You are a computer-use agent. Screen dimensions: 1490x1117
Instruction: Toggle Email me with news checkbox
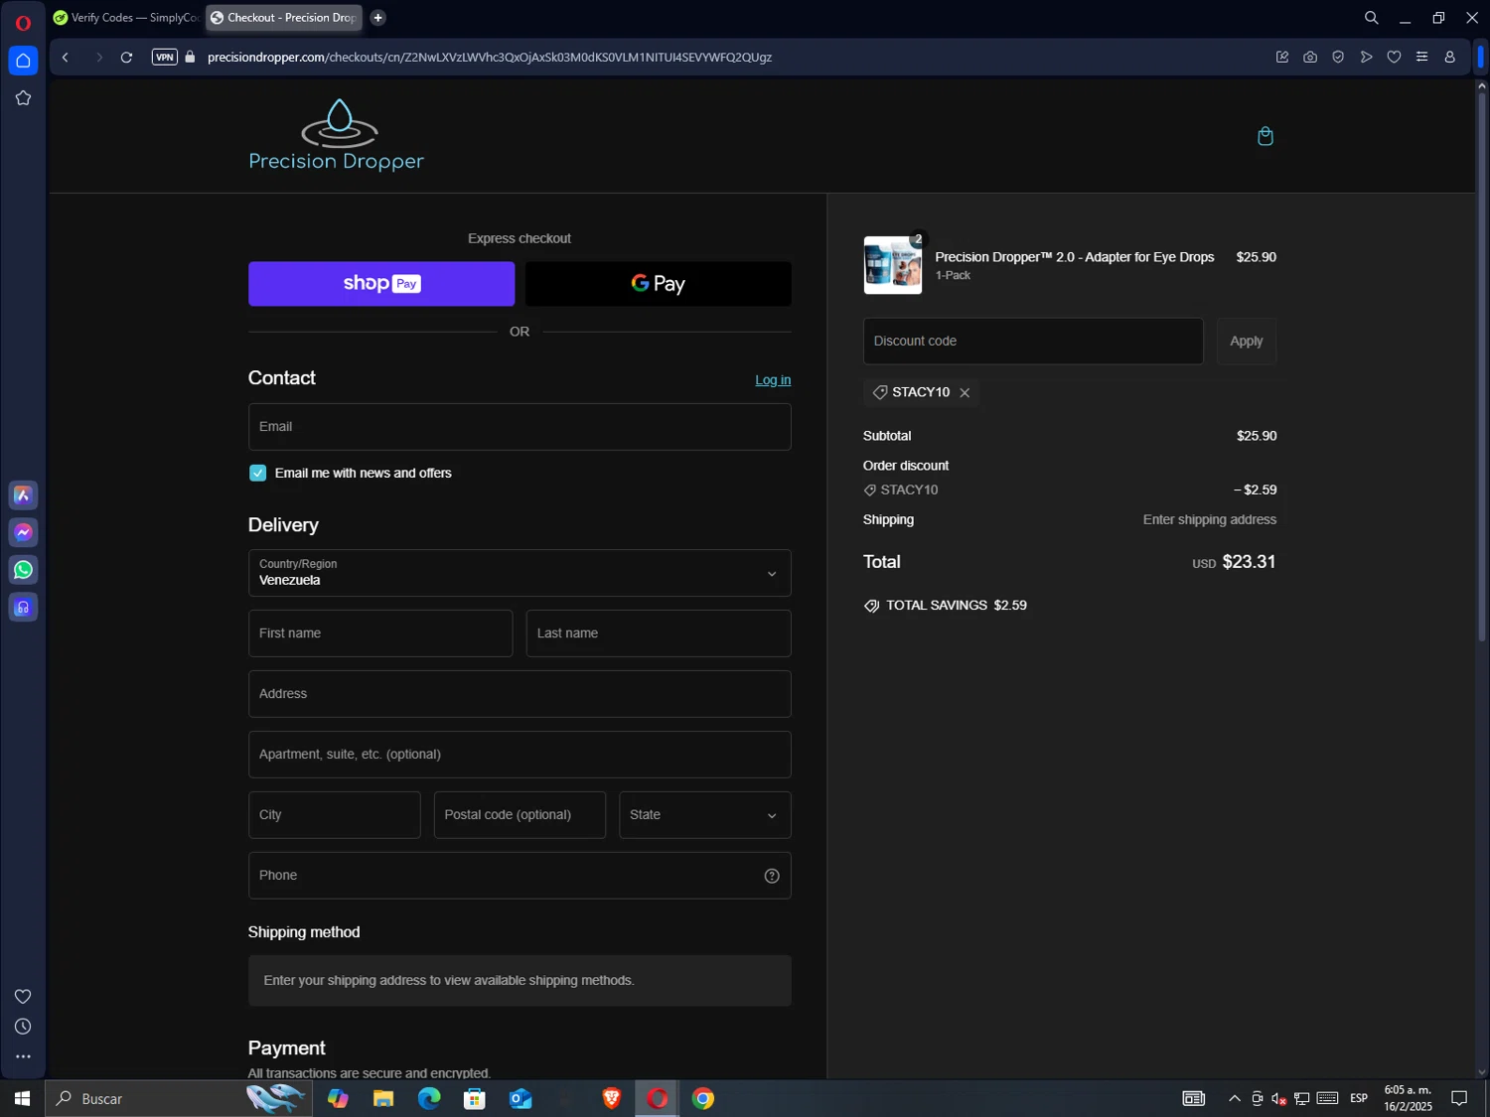258,474
